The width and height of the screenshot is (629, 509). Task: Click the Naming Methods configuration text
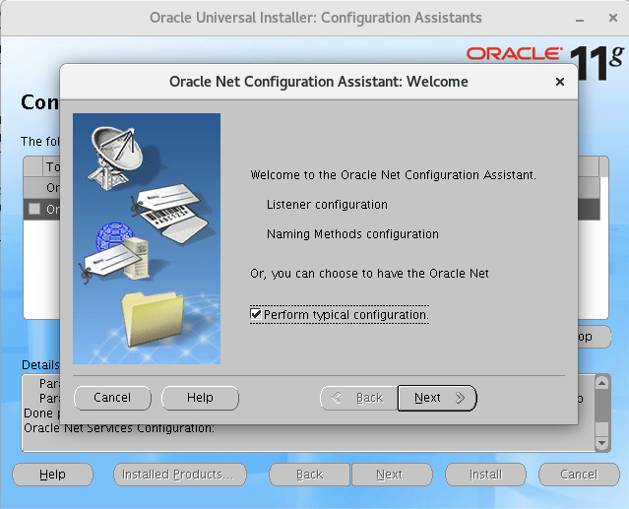click(x=352, y=234)
